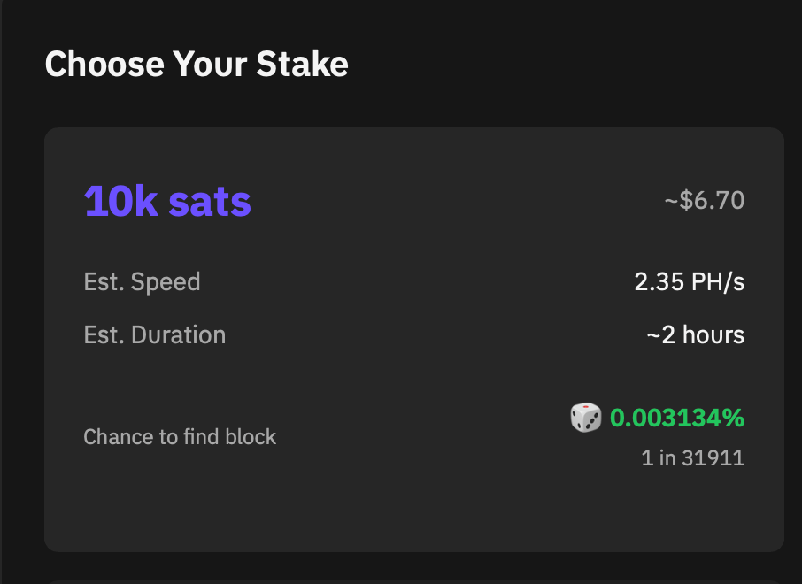Click the dice icon beside the block chance
The width and height of the screenshot is (802, 584).
click(x=586, y=418)
